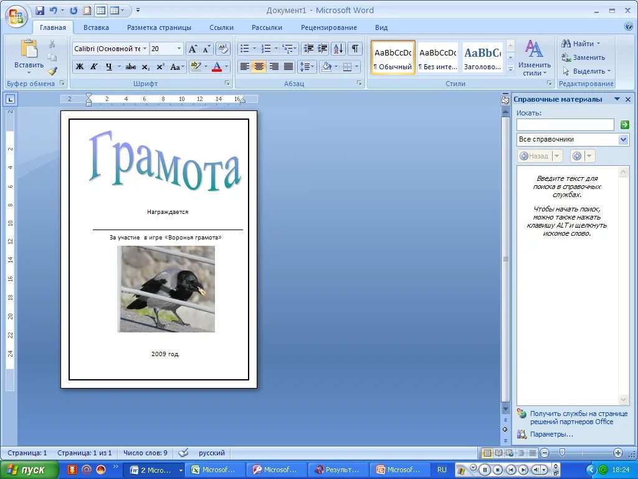Screen dimensions: 638x479
Task: Click the bullets list icon
Action: pos(244,49)
